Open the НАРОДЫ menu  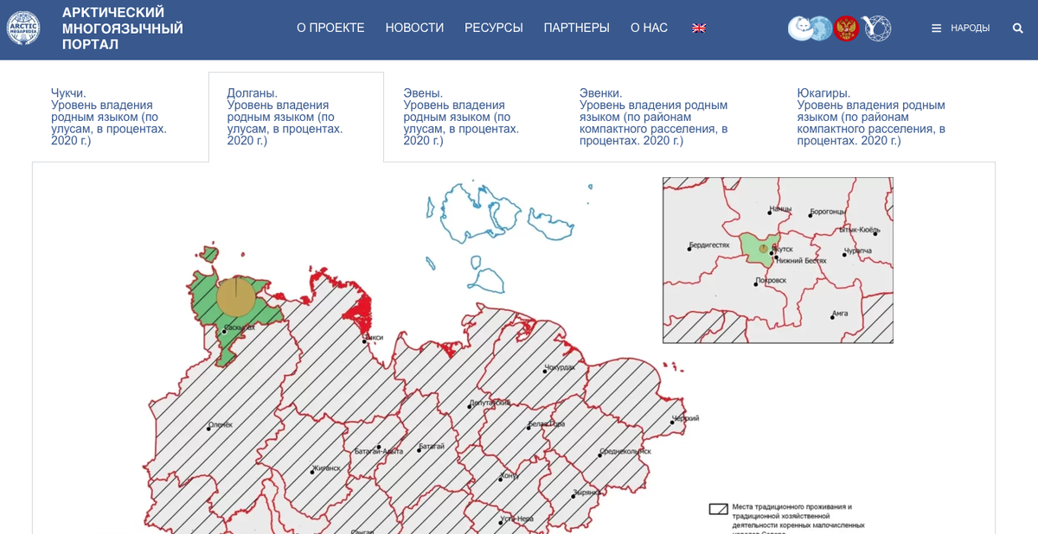pos(971,29)
